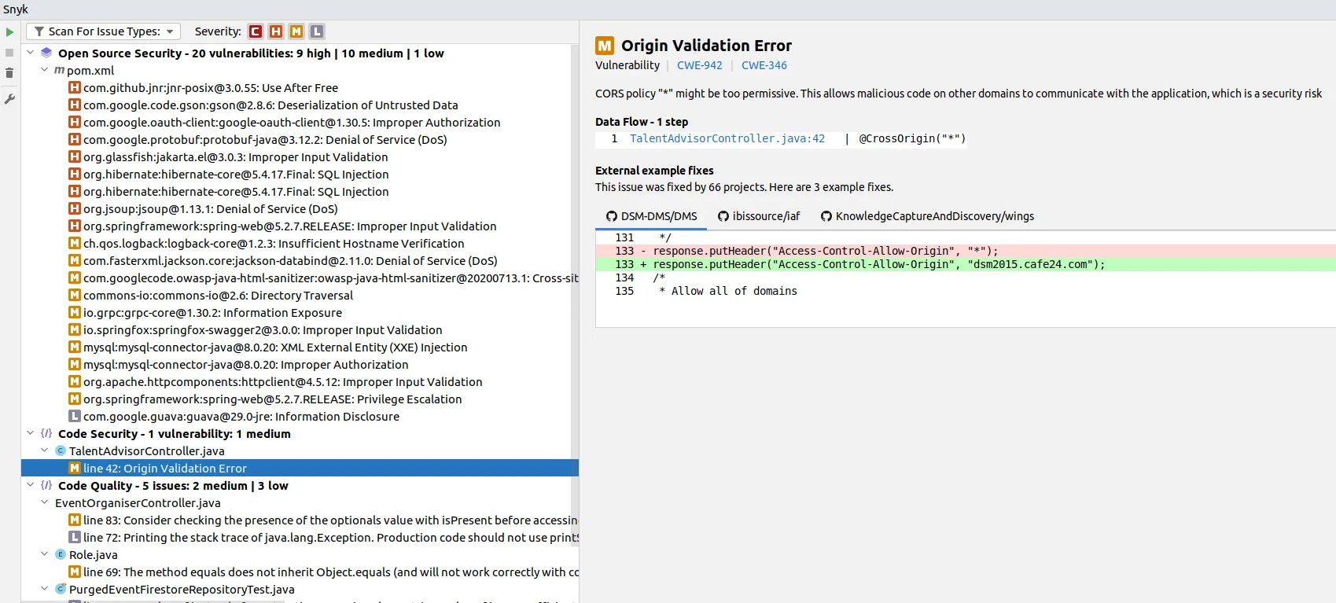Image resolution: width=1336 pixels, height=603 pixels.
Task: Click the removed diff line with "*" origin
Action: point(966,251)
